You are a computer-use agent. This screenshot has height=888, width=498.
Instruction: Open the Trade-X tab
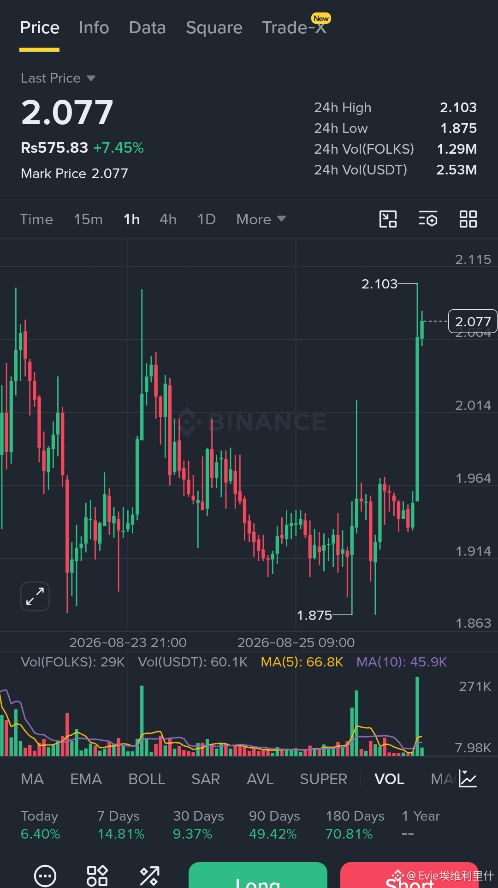point(294,28)
